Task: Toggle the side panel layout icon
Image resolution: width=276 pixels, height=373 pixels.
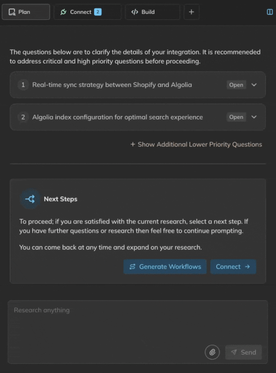Action: pyautogui.click(x=270, y=12)
